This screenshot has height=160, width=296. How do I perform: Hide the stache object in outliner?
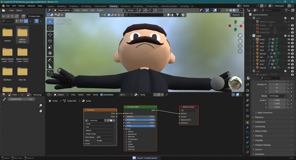click(x=289, y=68)
